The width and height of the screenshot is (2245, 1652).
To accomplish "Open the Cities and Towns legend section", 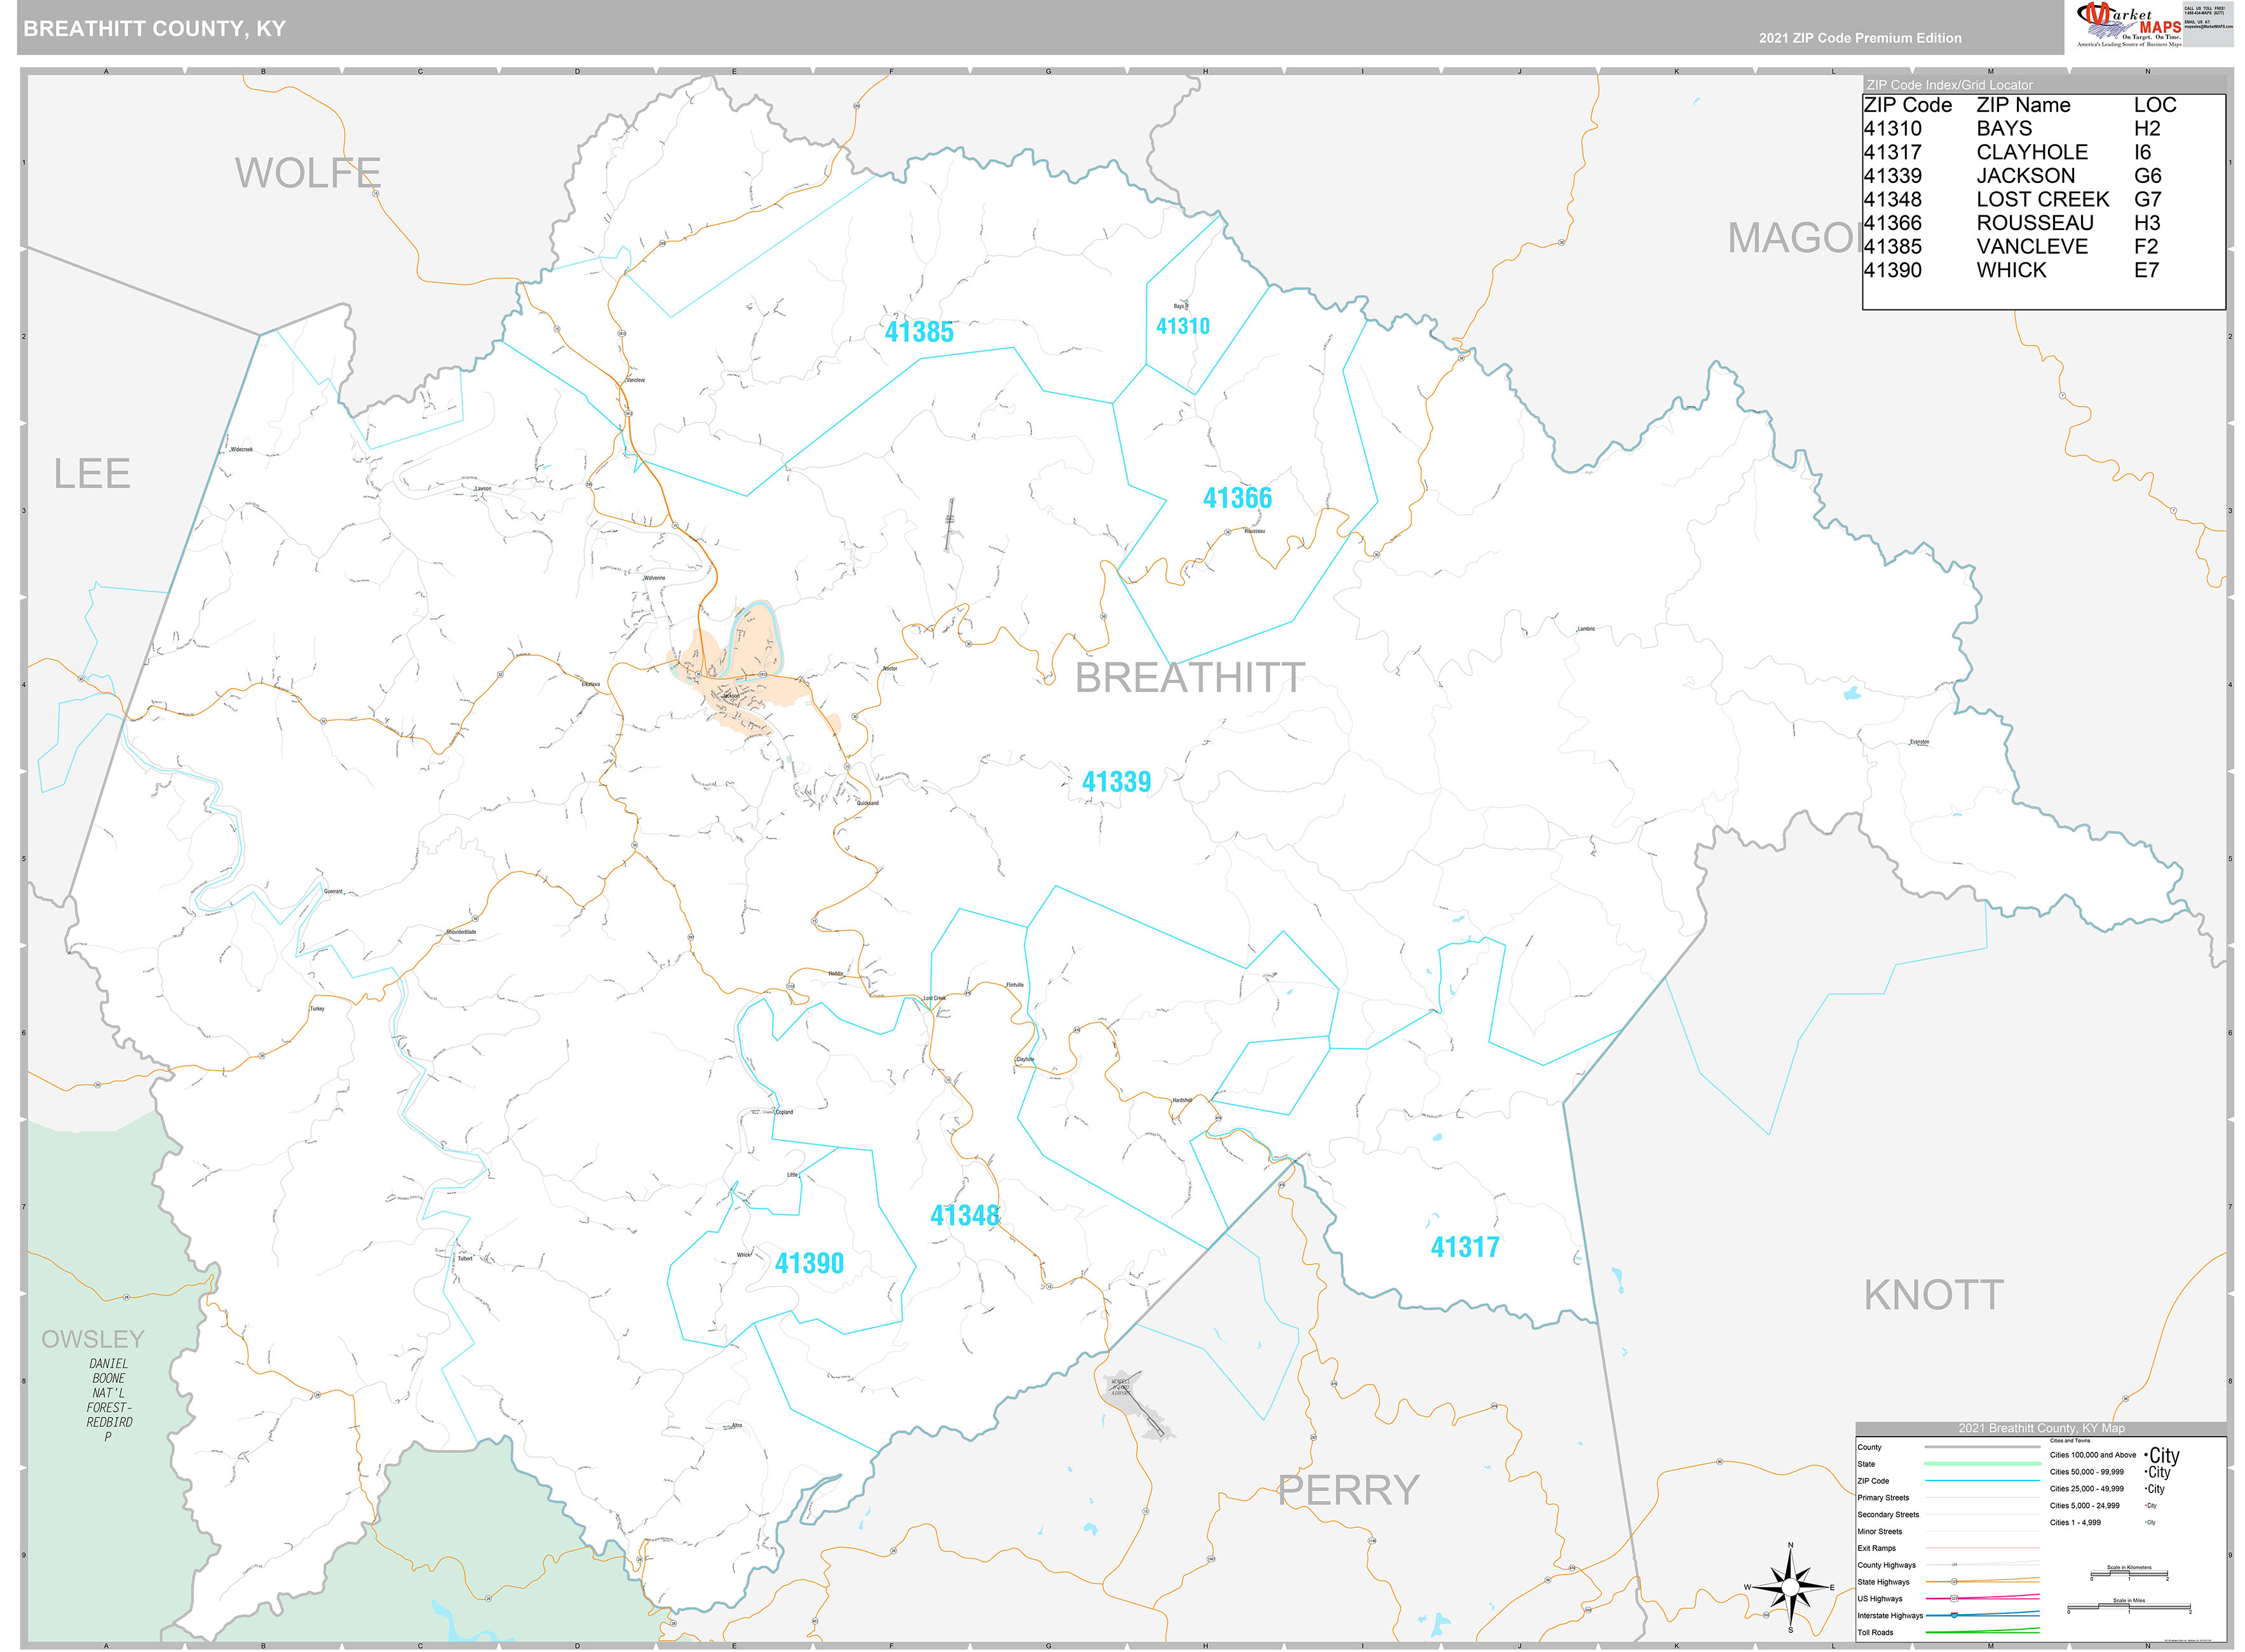I will [2070, 1441].
